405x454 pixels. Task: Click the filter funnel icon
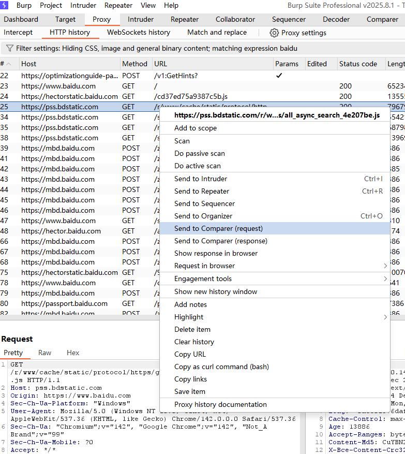click(x=9, y=48)
